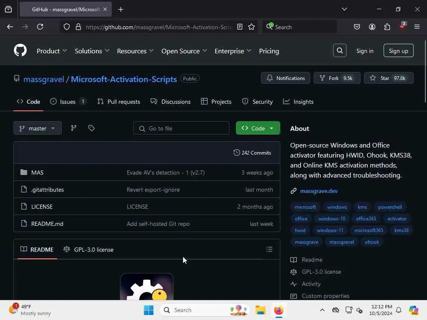The width and height of the screenshot is (427, 320).
Task: Star the repository with Star 97.8k button
Action: coord(389,78)
